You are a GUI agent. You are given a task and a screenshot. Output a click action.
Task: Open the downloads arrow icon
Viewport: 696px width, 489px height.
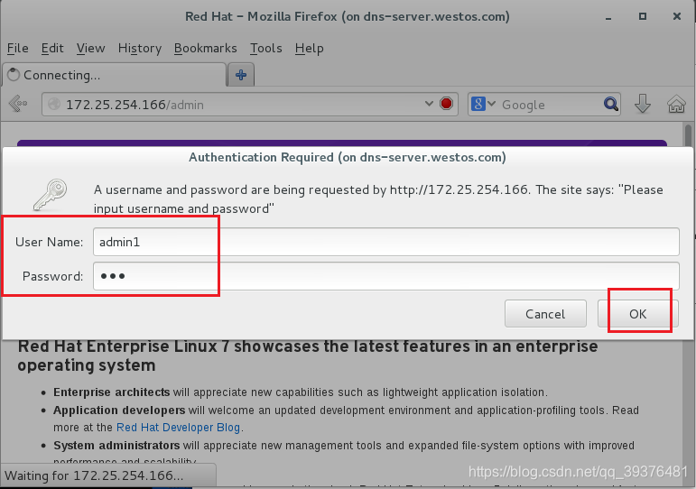[643, 104]
